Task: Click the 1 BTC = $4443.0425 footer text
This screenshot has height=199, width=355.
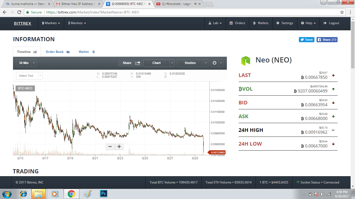Action: [274, 182]
